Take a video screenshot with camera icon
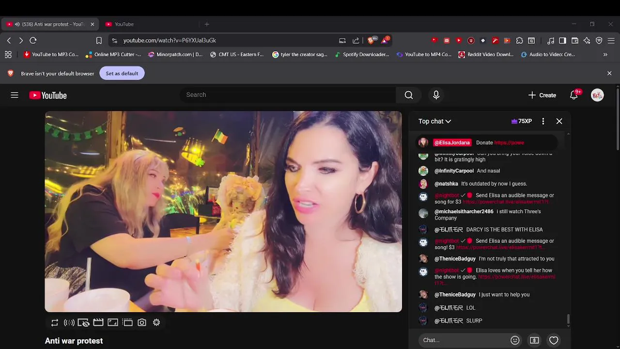This screenshot has height=349, width=620. coord(142,322)
